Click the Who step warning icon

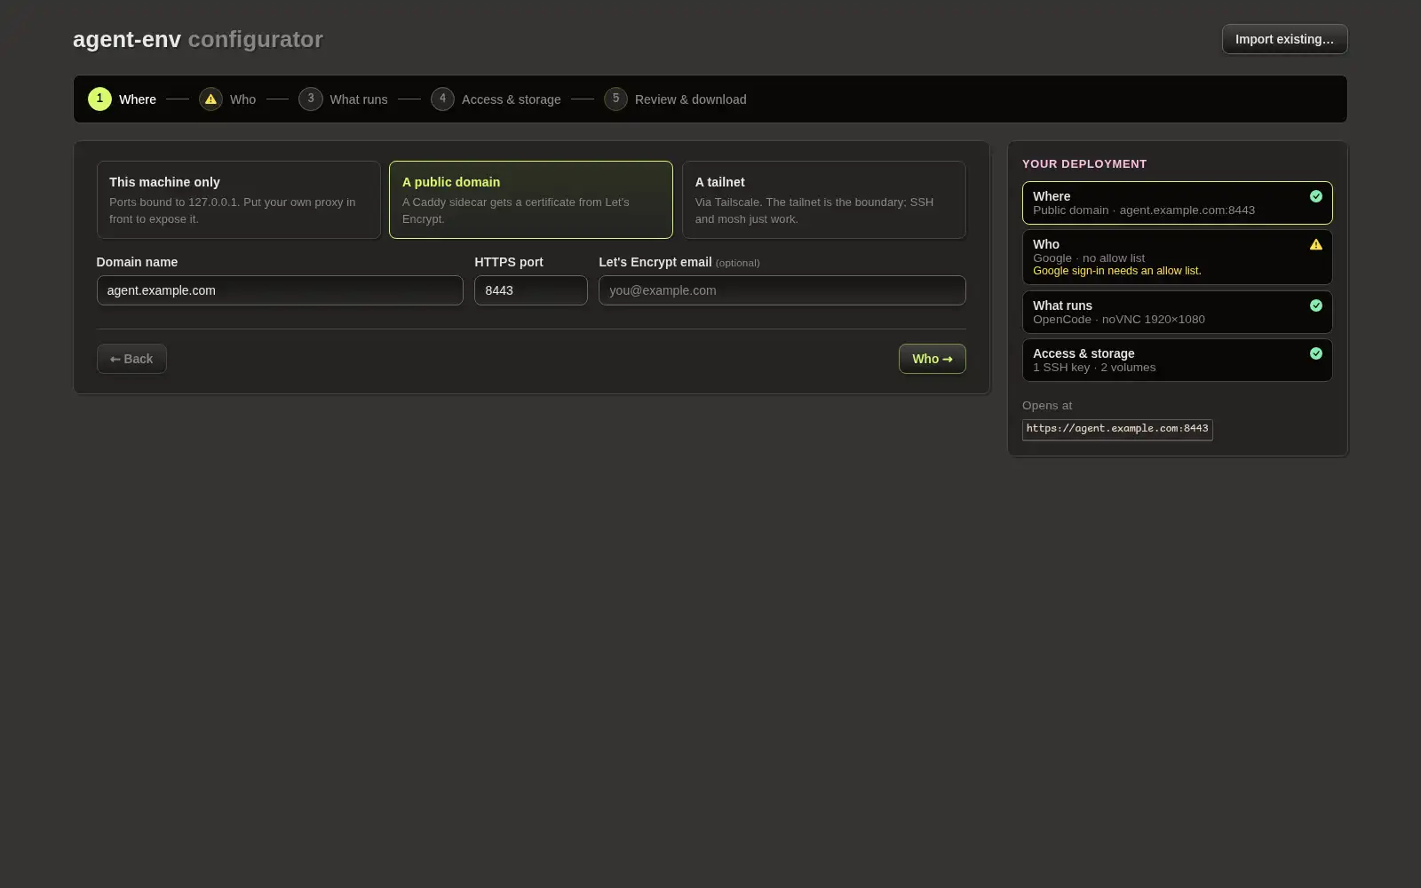(210, 99)
